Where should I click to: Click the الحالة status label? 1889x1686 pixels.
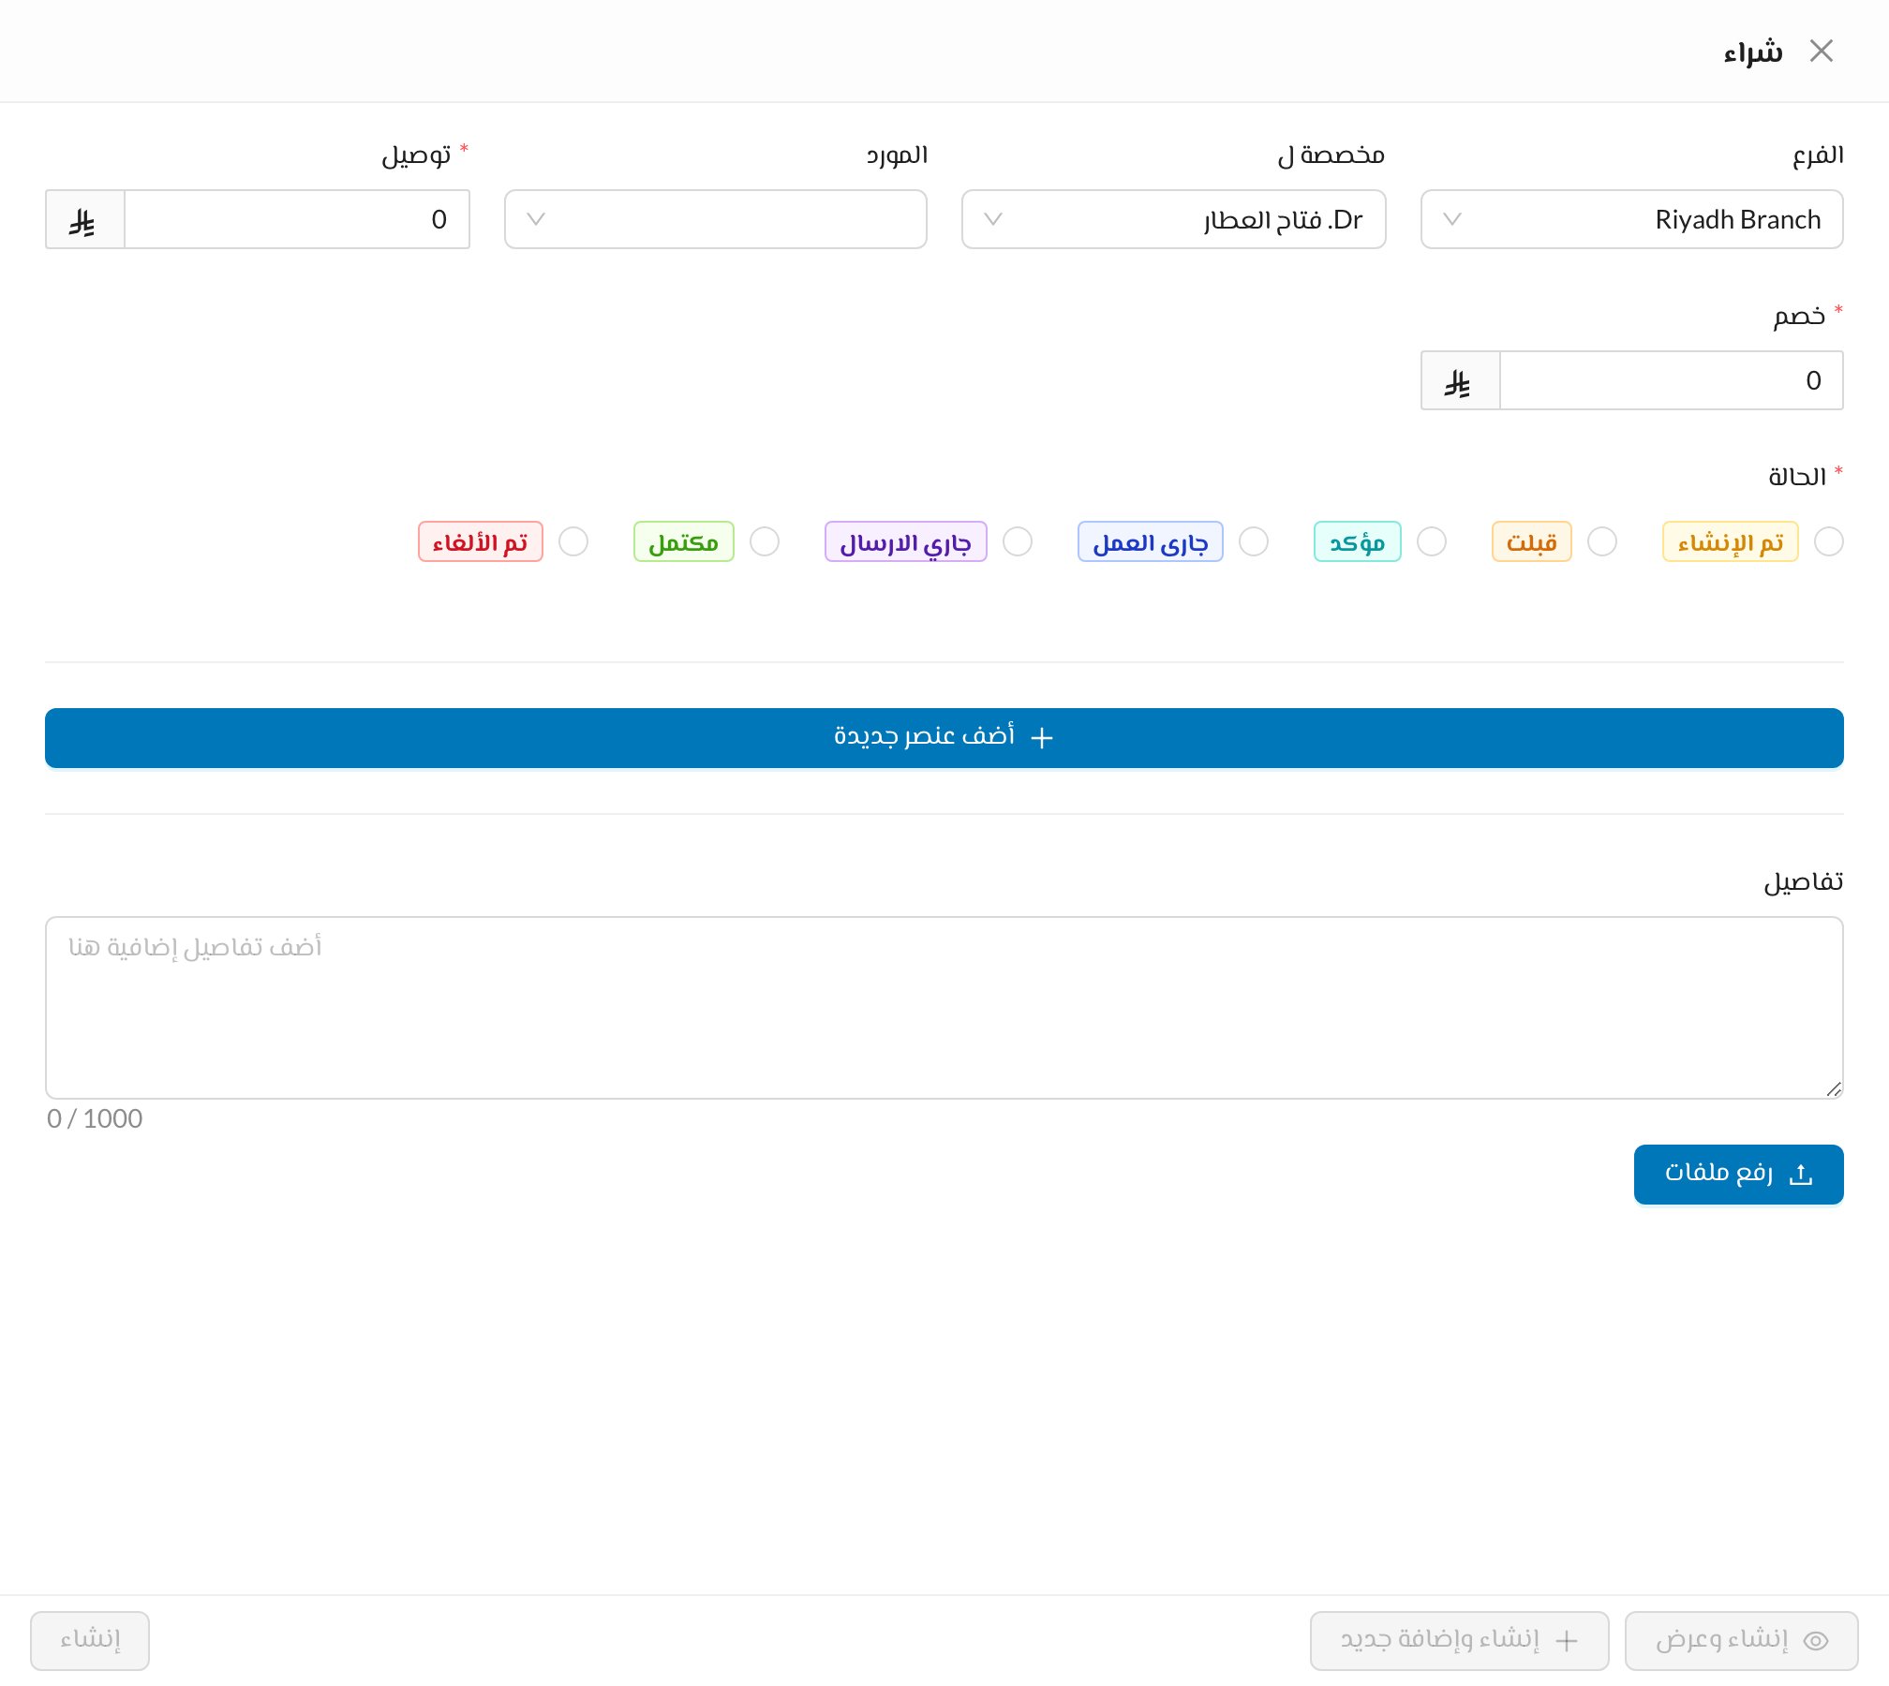click(x=1797, y=477)
